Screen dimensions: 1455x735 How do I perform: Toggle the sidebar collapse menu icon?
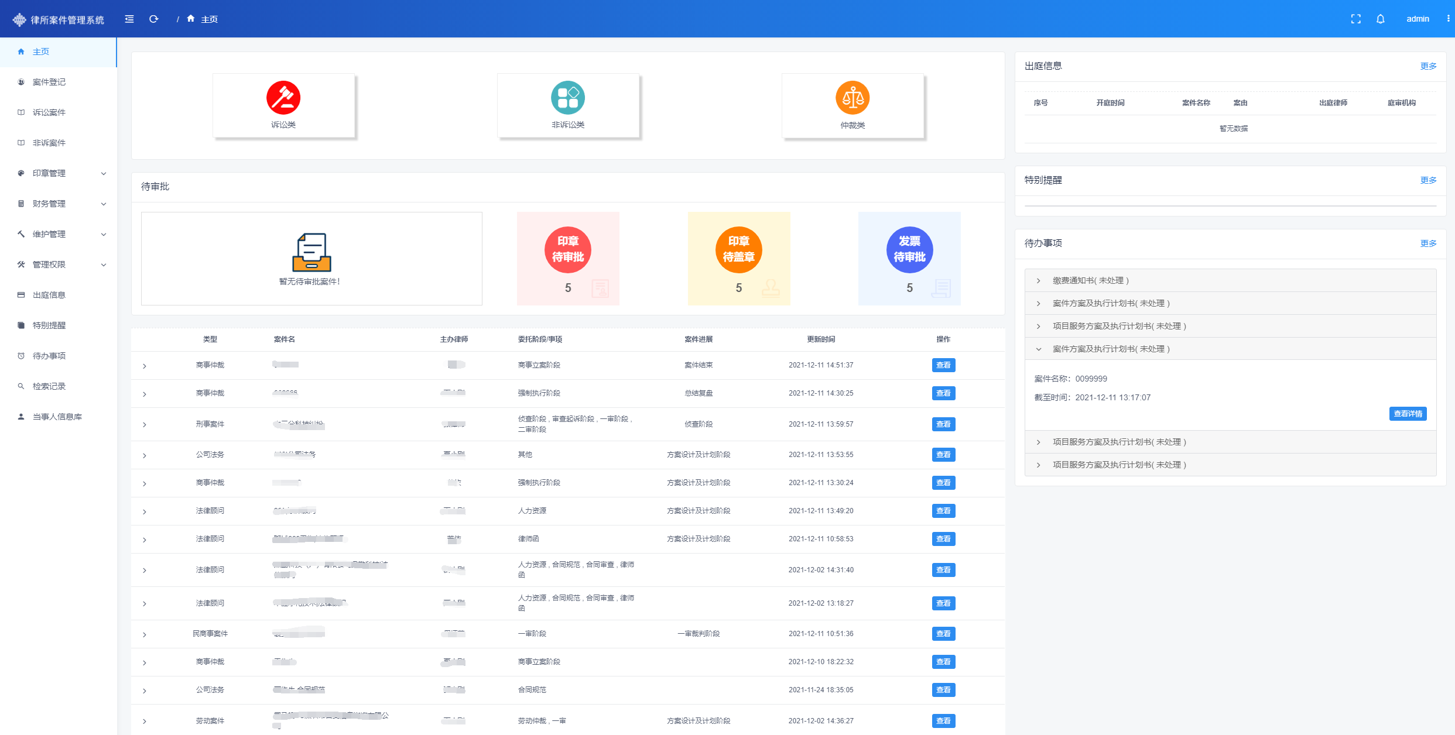pos(129,19)
